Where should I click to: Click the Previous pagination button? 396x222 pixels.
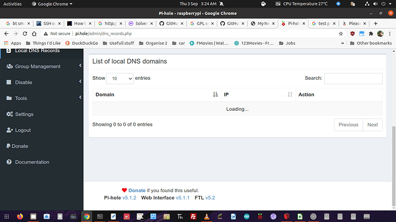[348, 124]
